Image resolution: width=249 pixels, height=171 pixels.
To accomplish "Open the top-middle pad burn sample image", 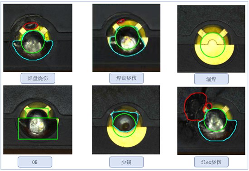I will click(x=126, y=38).
